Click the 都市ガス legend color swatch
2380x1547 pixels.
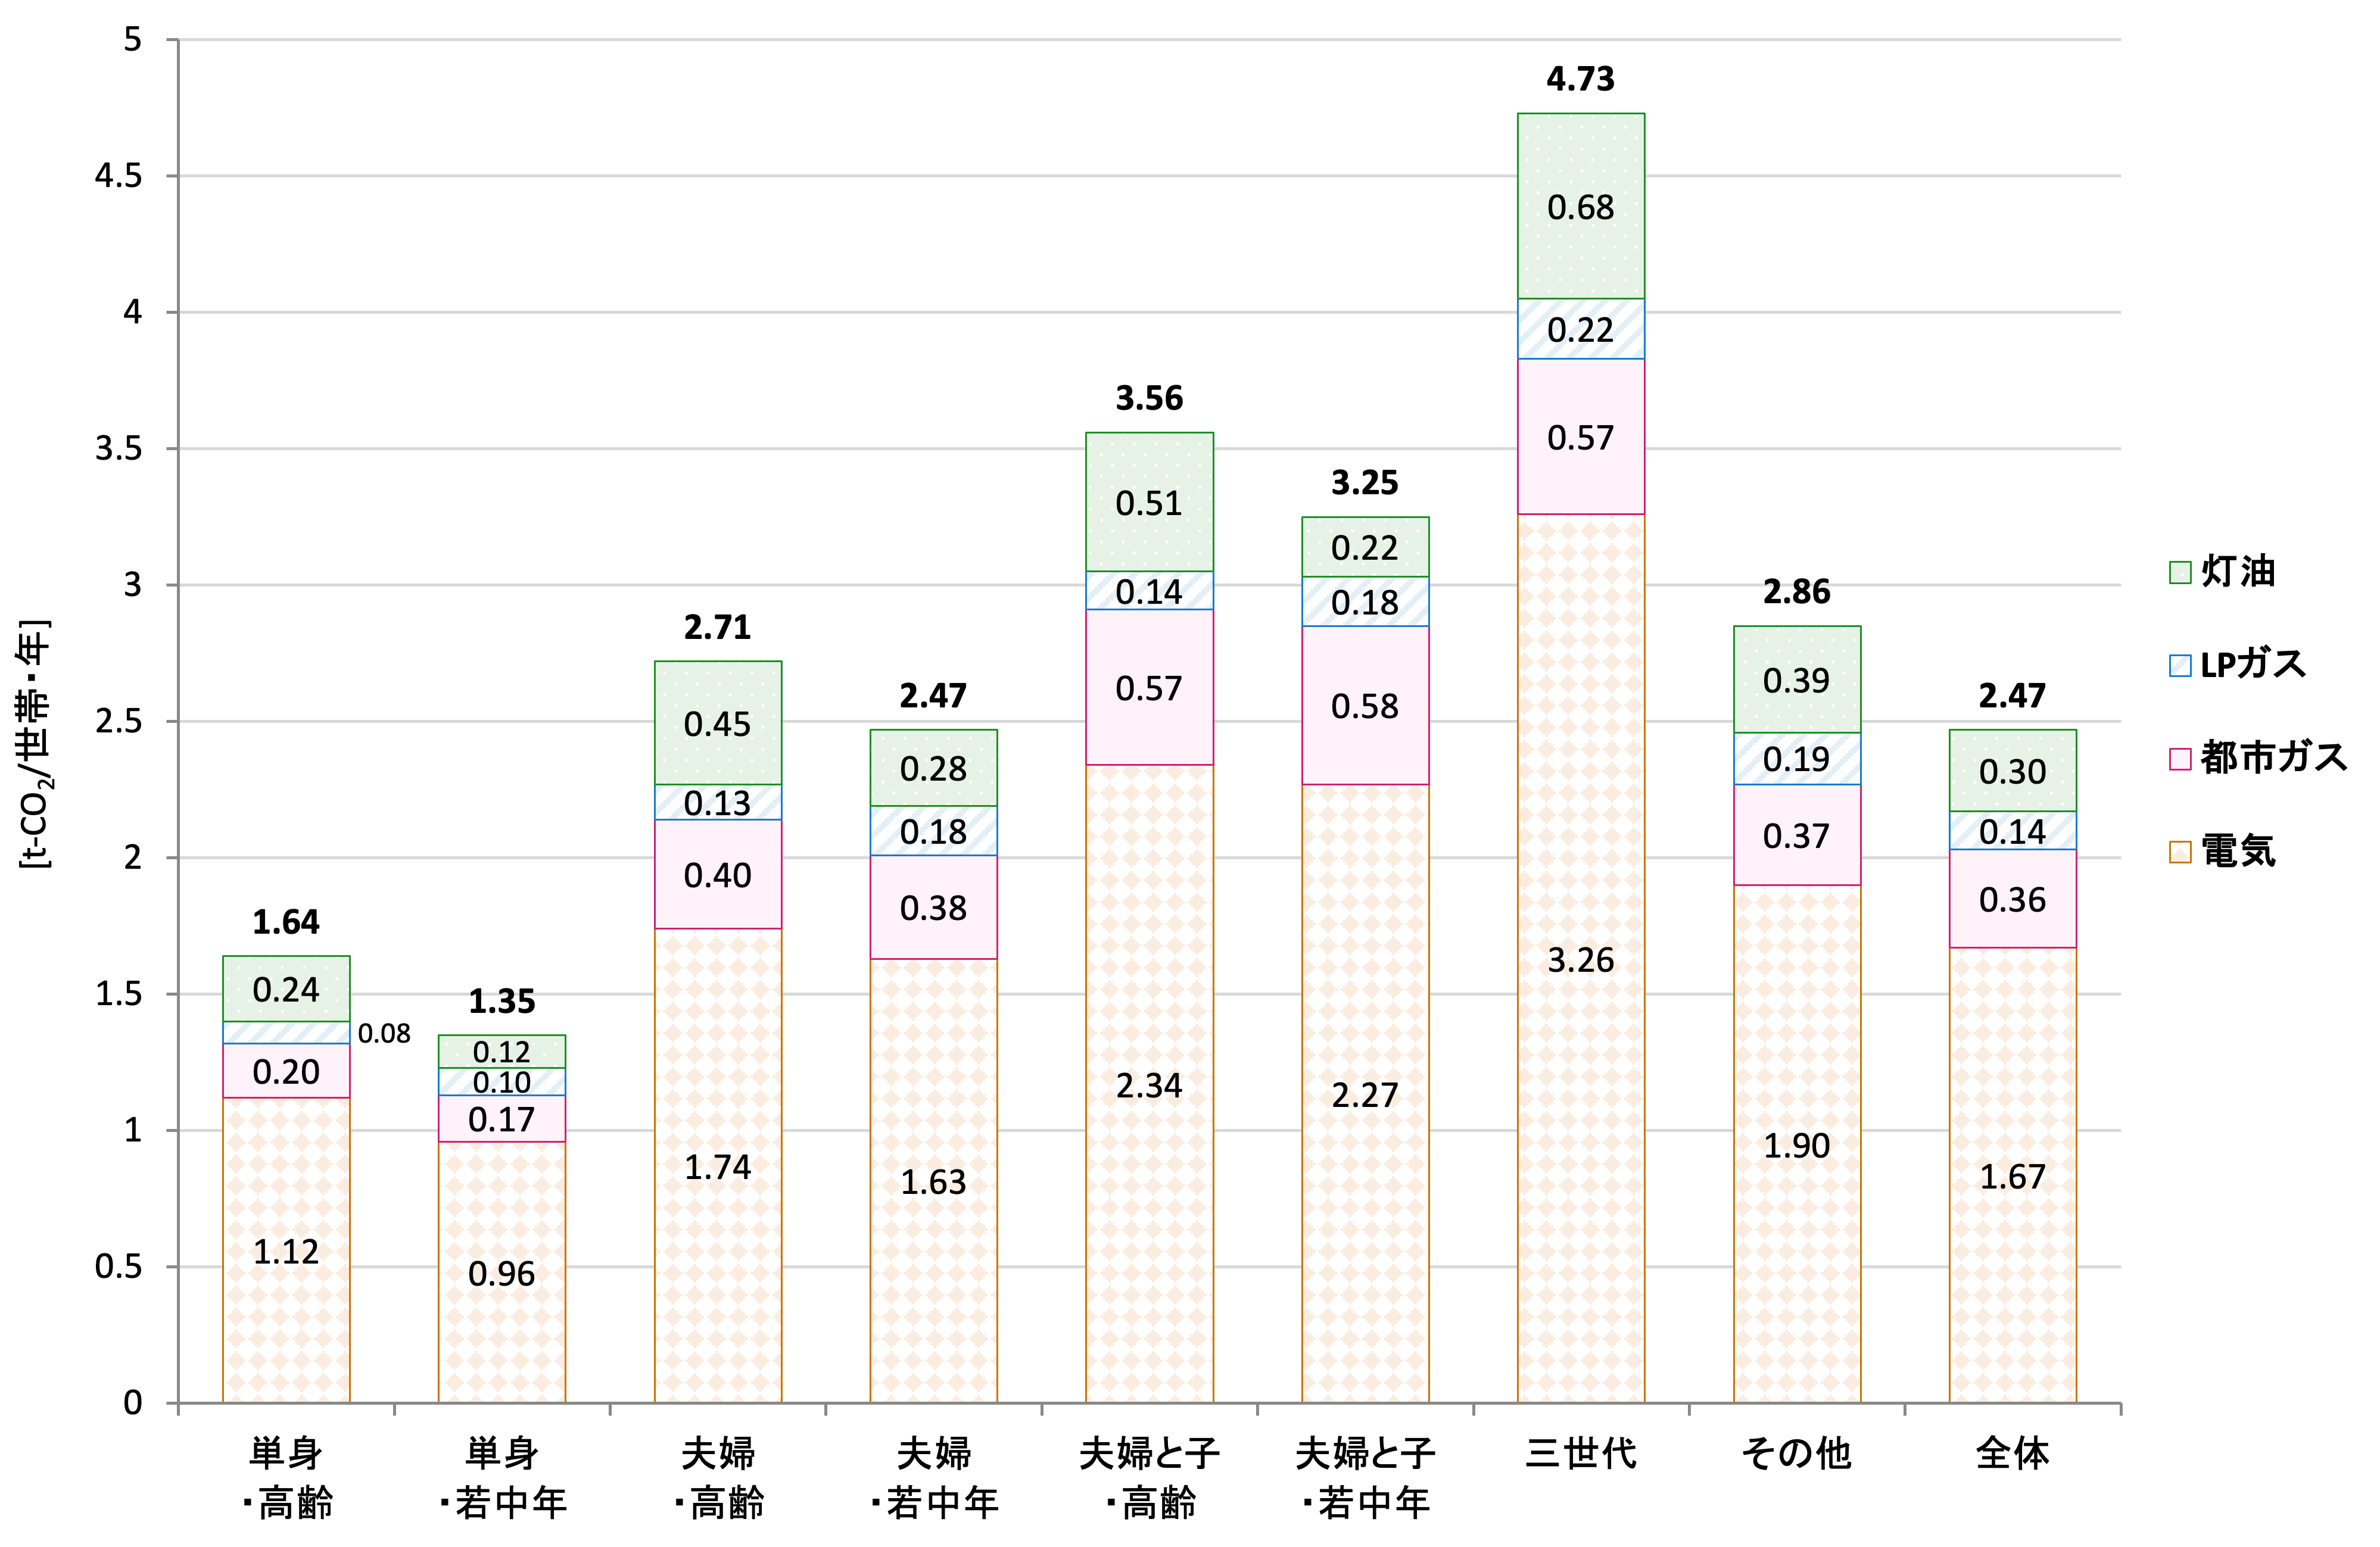[x=2180, y=759]
